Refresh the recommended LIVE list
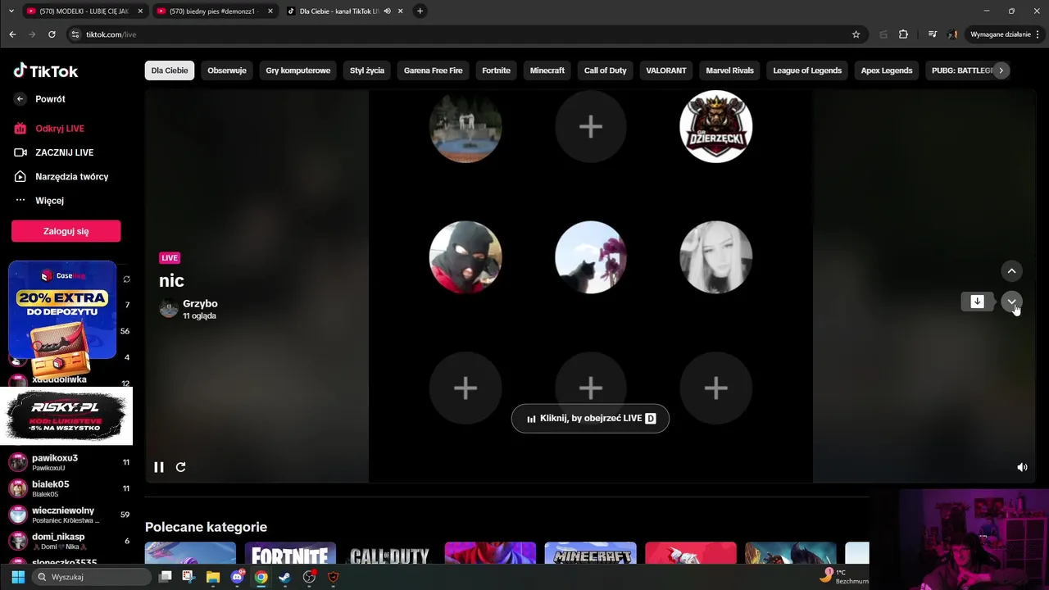This screenshot has width=1049, height=590. 126,279
